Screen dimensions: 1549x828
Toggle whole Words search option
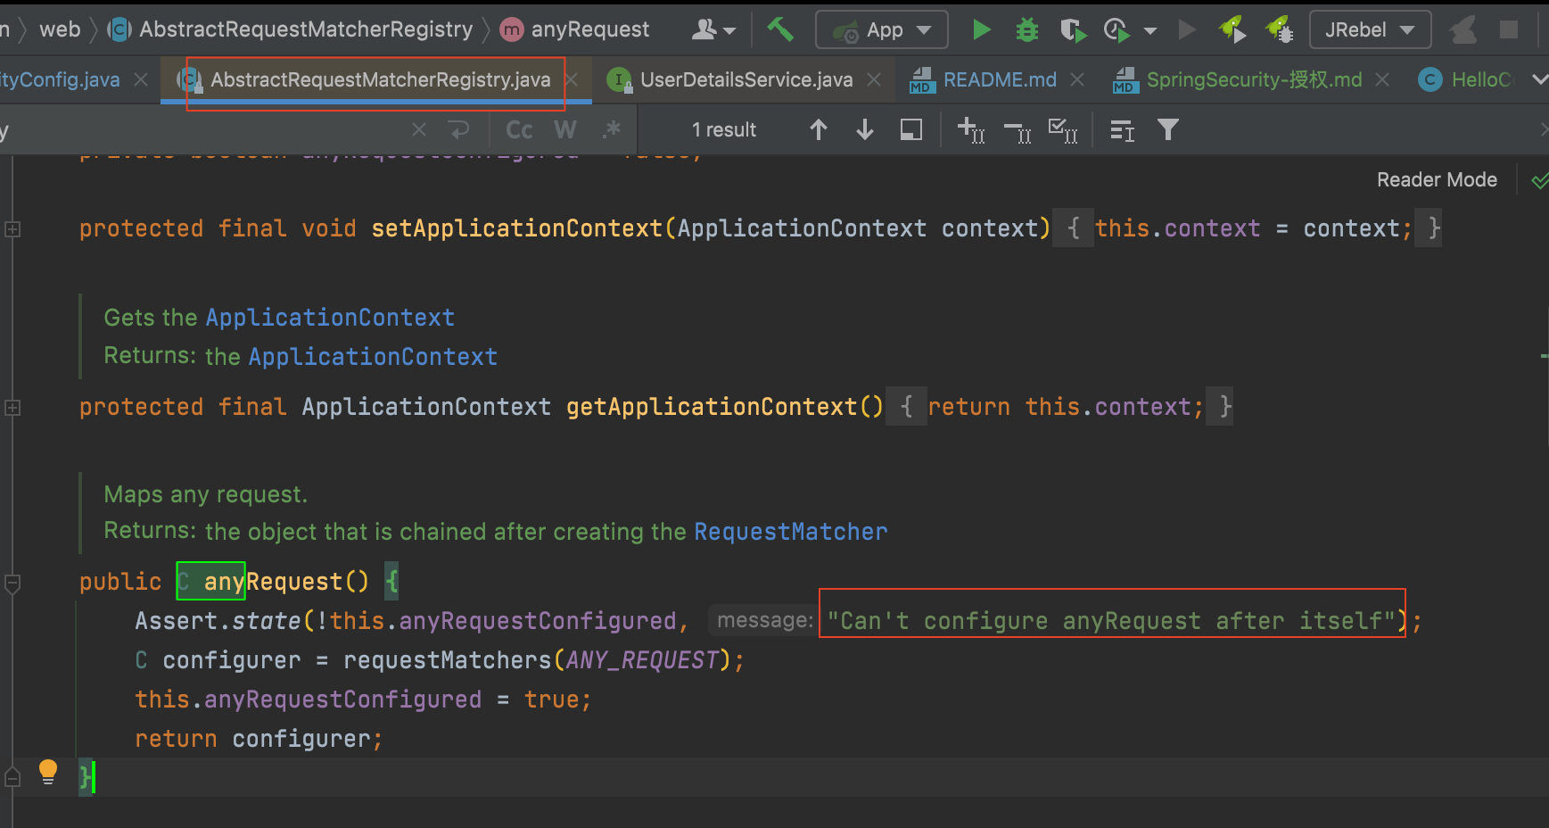[x=564, y=130]
